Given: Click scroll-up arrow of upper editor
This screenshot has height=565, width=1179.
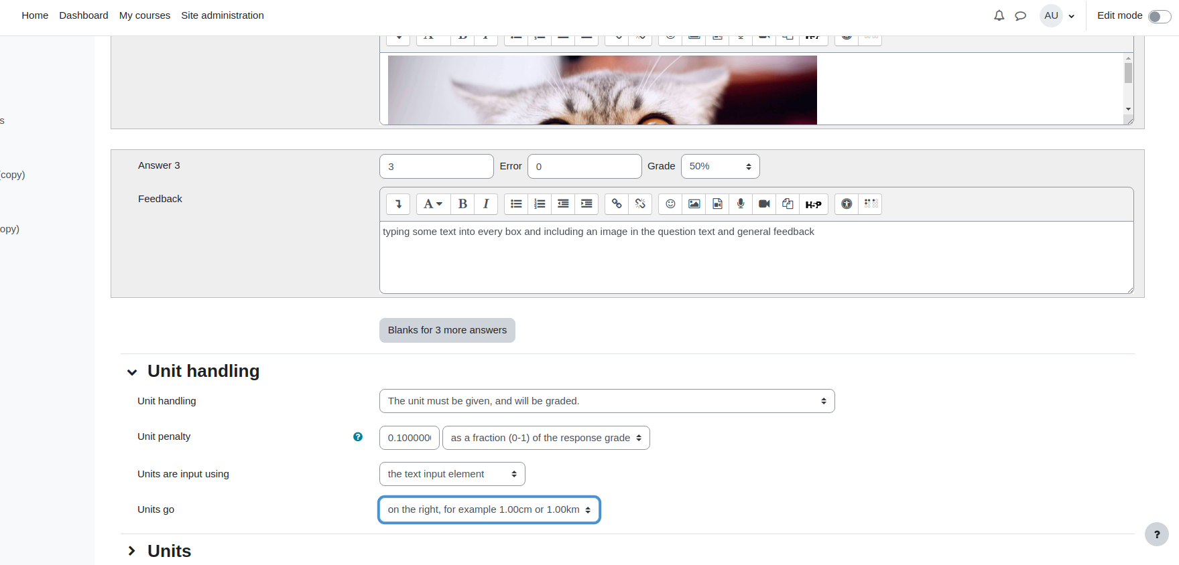Looking at the screenshot, I should [x=1129, y=58].
